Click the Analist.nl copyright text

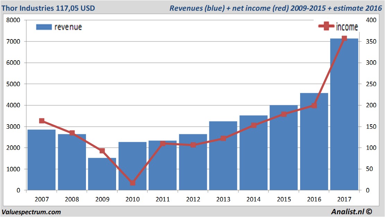[351, 211]
